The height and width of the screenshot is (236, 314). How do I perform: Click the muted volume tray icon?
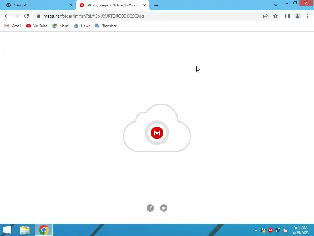tap(285, 230)
